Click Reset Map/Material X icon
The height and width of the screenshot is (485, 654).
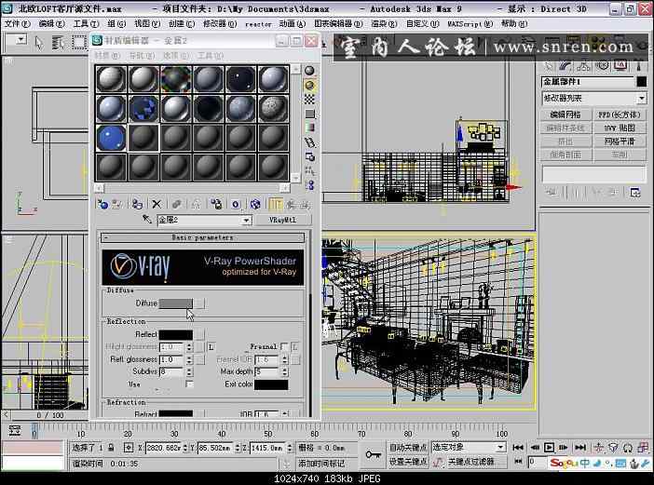coord(157,204)
